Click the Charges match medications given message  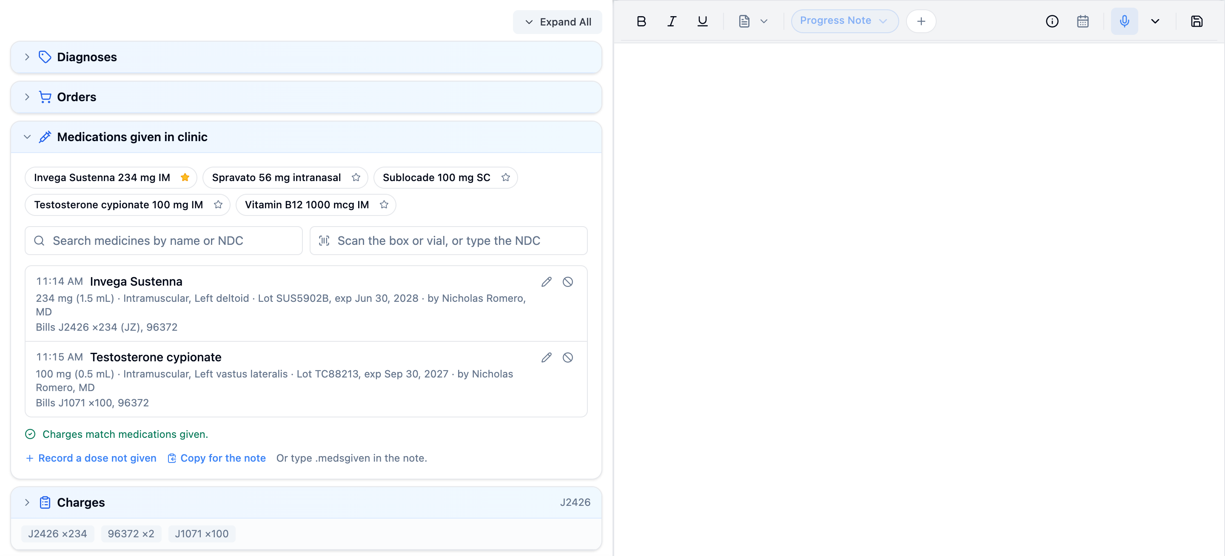pyautogui.click(x=125, y=434)
